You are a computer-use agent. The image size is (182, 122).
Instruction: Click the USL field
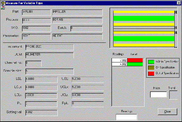tap(88, 80)
